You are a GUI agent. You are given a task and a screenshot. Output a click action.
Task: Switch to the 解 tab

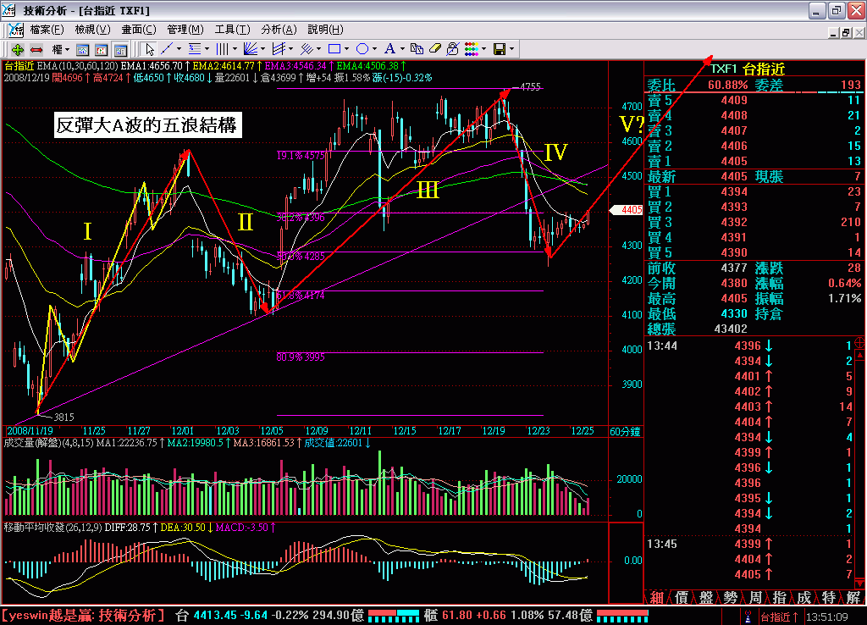[x=853, y=597]
